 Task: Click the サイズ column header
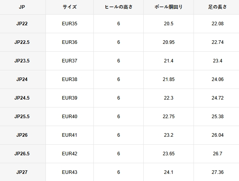coord(70,7)
